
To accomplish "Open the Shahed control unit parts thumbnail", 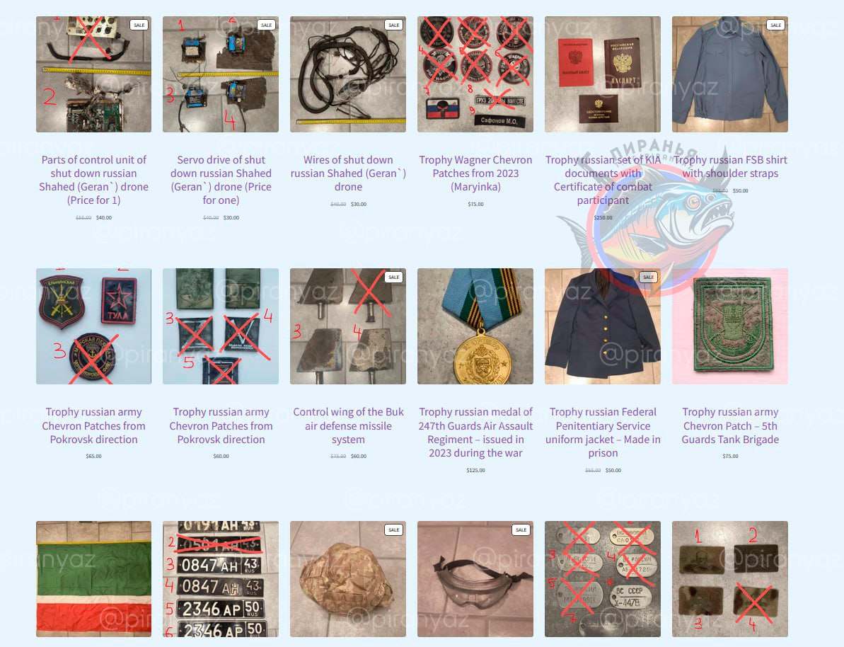I will [x=93, y=74].
